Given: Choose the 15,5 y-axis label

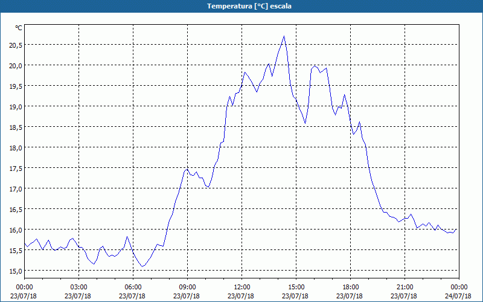Looking at the screenshot, I should pos(16,251).
